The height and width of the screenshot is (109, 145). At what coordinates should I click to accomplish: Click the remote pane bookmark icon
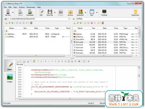click(103, 23)
